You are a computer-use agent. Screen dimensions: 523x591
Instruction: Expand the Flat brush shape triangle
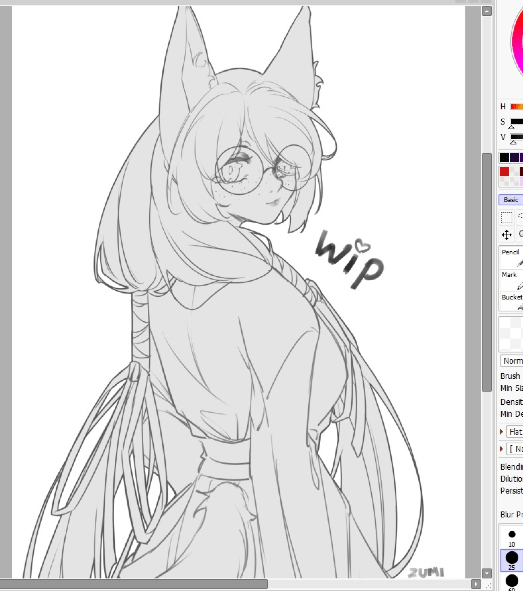click(501, 432)
